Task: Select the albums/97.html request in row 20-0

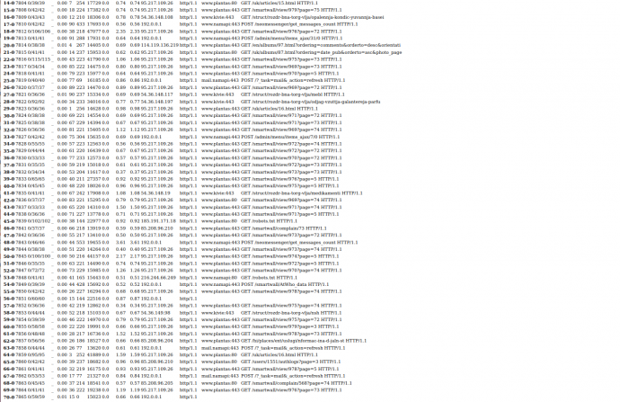Action: coord(321,45)
